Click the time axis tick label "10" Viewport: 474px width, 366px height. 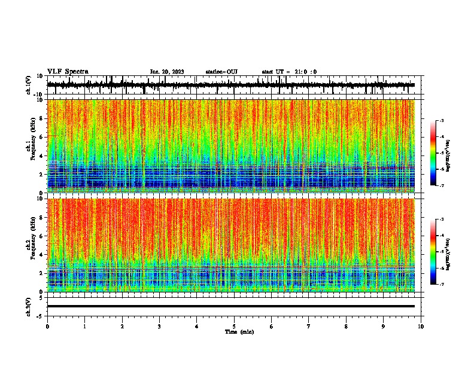(421, 327)
